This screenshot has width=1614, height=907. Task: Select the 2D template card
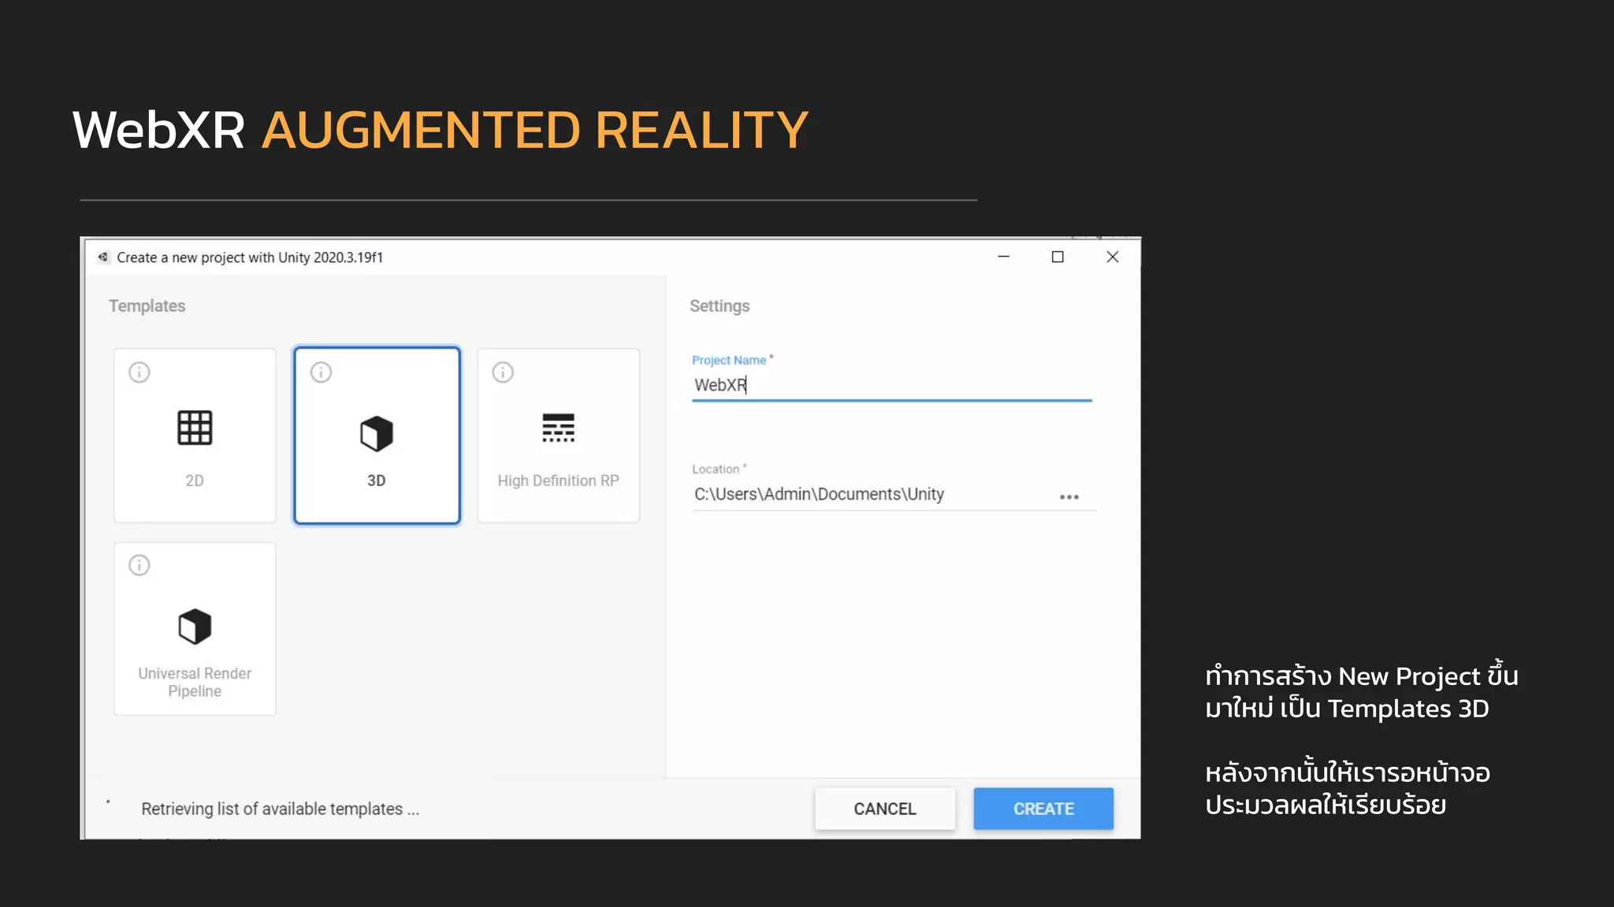point(195,435)
